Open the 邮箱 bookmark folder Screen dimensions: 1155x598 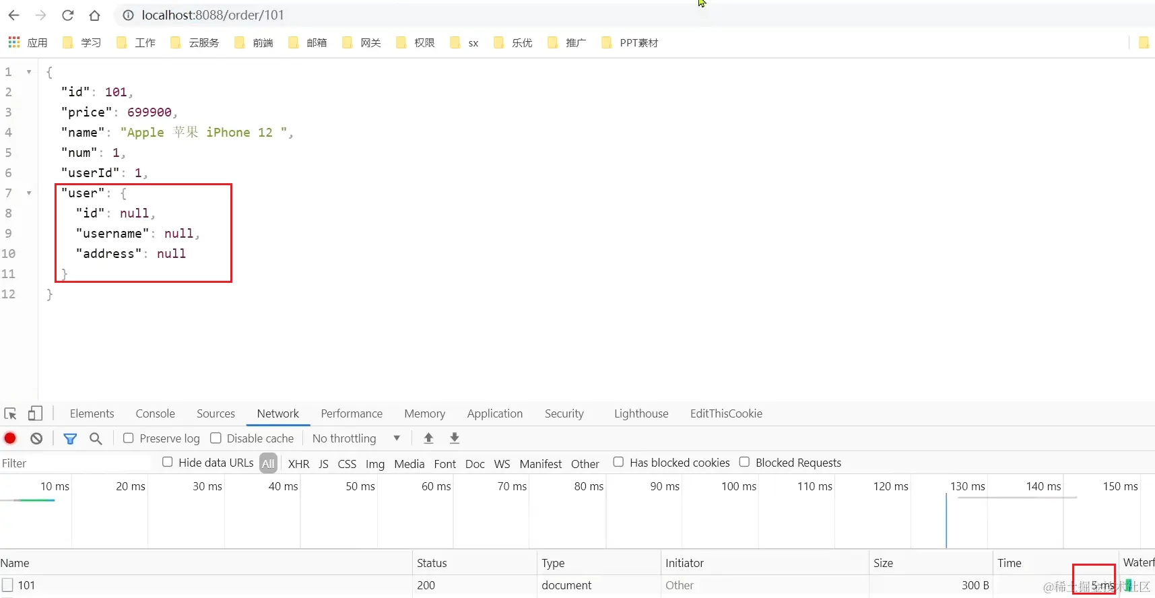[x=307, y=42]
